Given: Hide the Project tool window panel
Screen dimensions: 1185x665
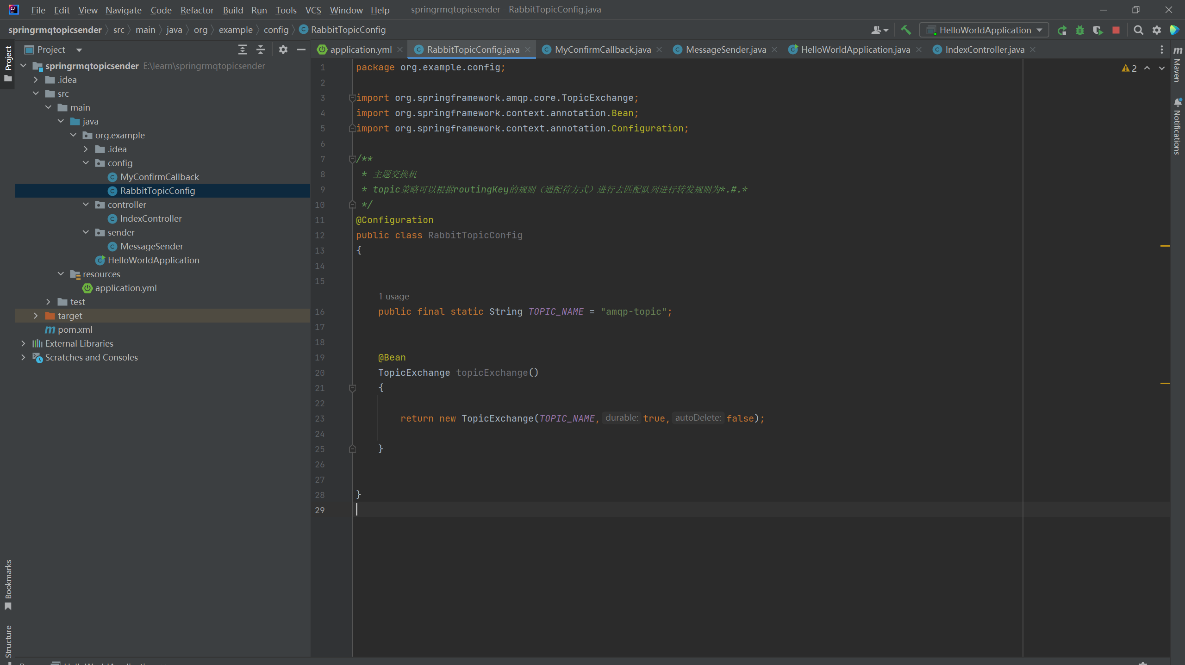Looking at the screenshot, I should pos(301,50).
